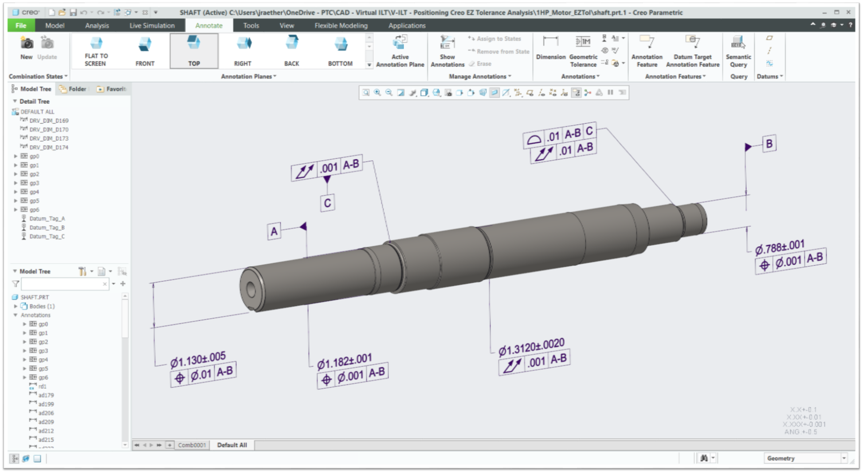Expand gp0 node in Detail Tree
The image size is (863, 473).
point(16,156)
